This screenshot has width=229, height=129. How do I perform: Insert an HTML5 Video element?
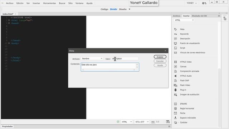tap(186, 62)
